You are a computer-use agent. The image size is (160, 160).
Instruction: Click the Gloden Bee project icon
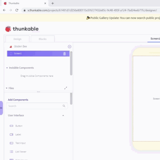pyautogui.click(x=11, y=46)
